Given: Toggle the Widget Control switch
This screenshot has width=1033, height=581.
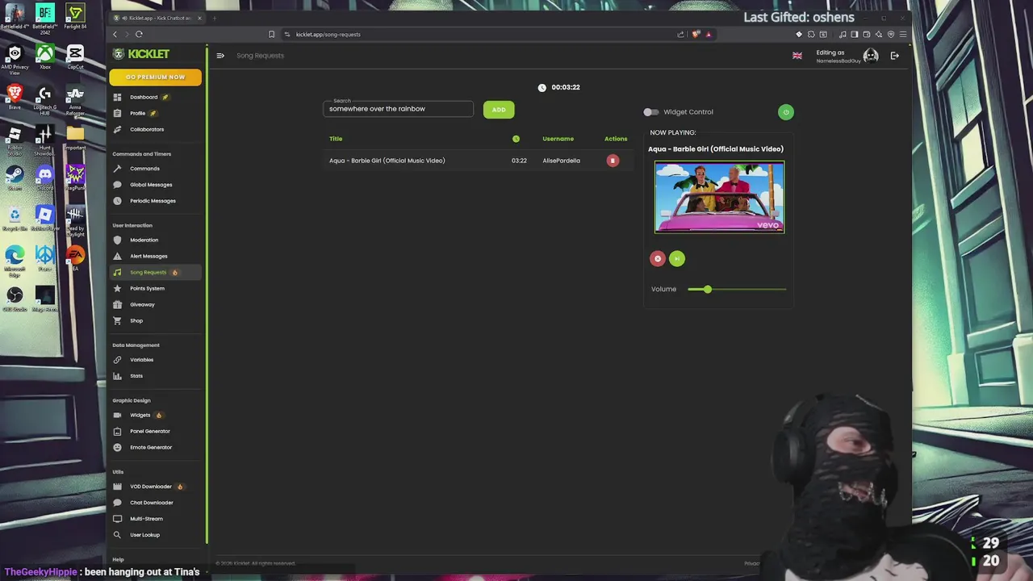Looking at the screenshot, I should pos(650,112).
